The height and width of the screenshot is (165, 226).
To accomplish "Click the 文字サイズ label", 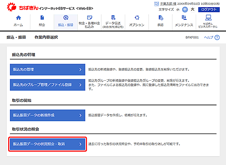I will pyautogui.click(x=166, y=9).
